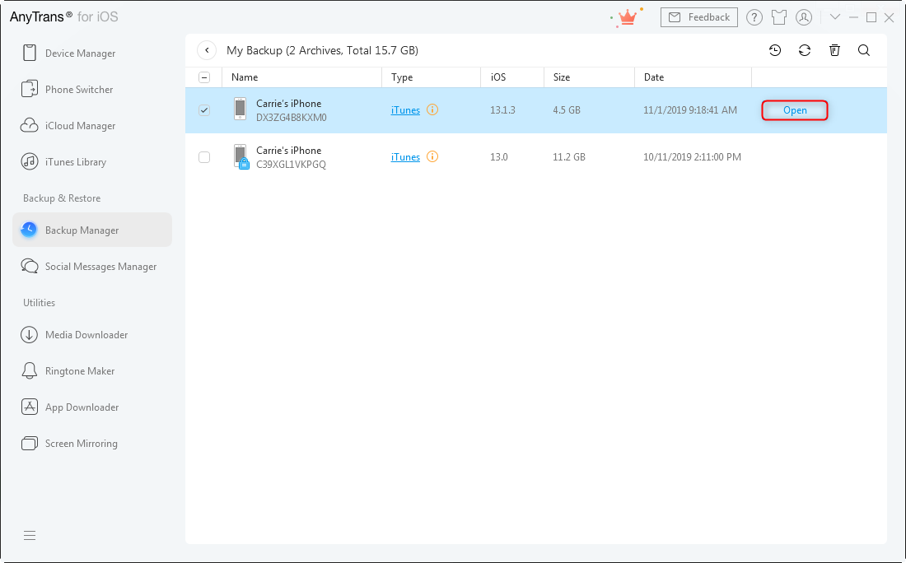Click the 4.5 GB size value
906x563 pixels.
[567, 110]
